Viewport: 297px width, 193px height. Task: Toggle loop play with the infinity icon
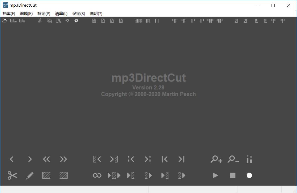tap(97, 175)
